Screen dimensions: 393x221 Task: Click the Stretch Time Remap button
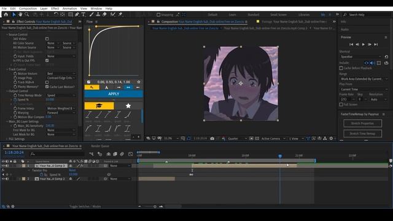point(362,134)
